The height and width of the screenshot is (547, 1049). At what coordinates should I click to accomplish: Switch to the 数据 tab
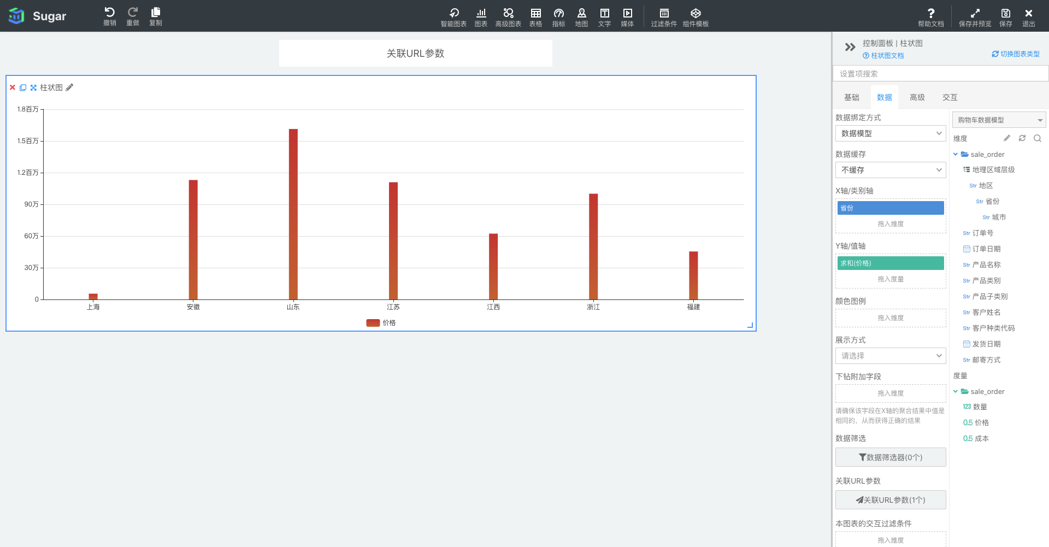[x=885, y=97]
